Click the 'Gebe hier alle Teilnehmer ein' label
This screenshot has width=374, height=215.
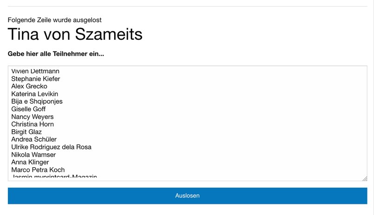pos(56,54)
